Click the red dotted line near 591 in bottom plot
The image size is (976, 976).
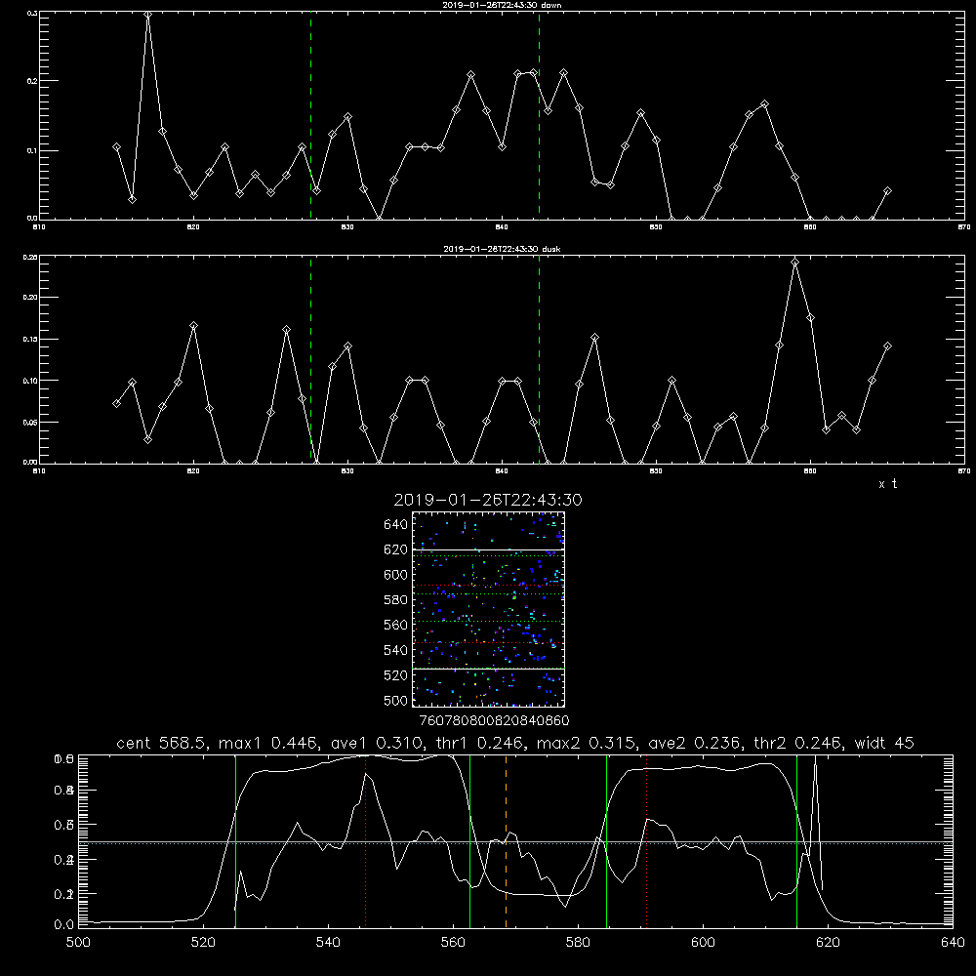(647, 840)
